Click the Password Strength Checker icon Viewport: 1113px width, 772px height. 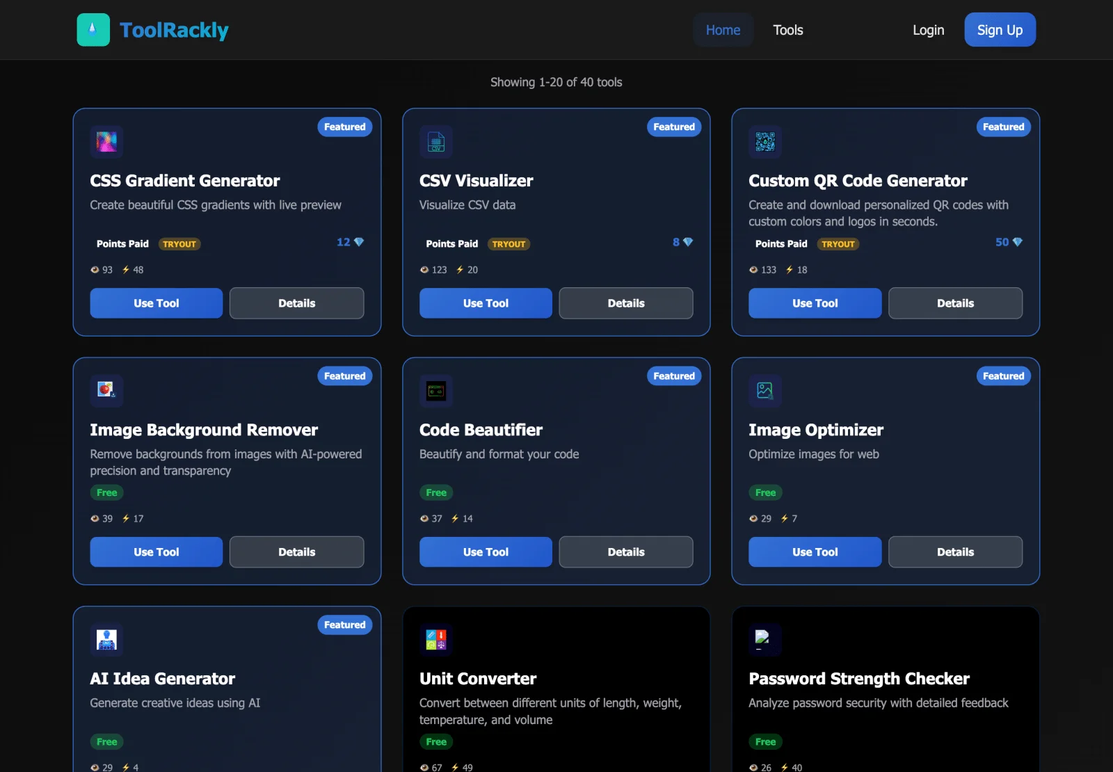click(765, 640)
